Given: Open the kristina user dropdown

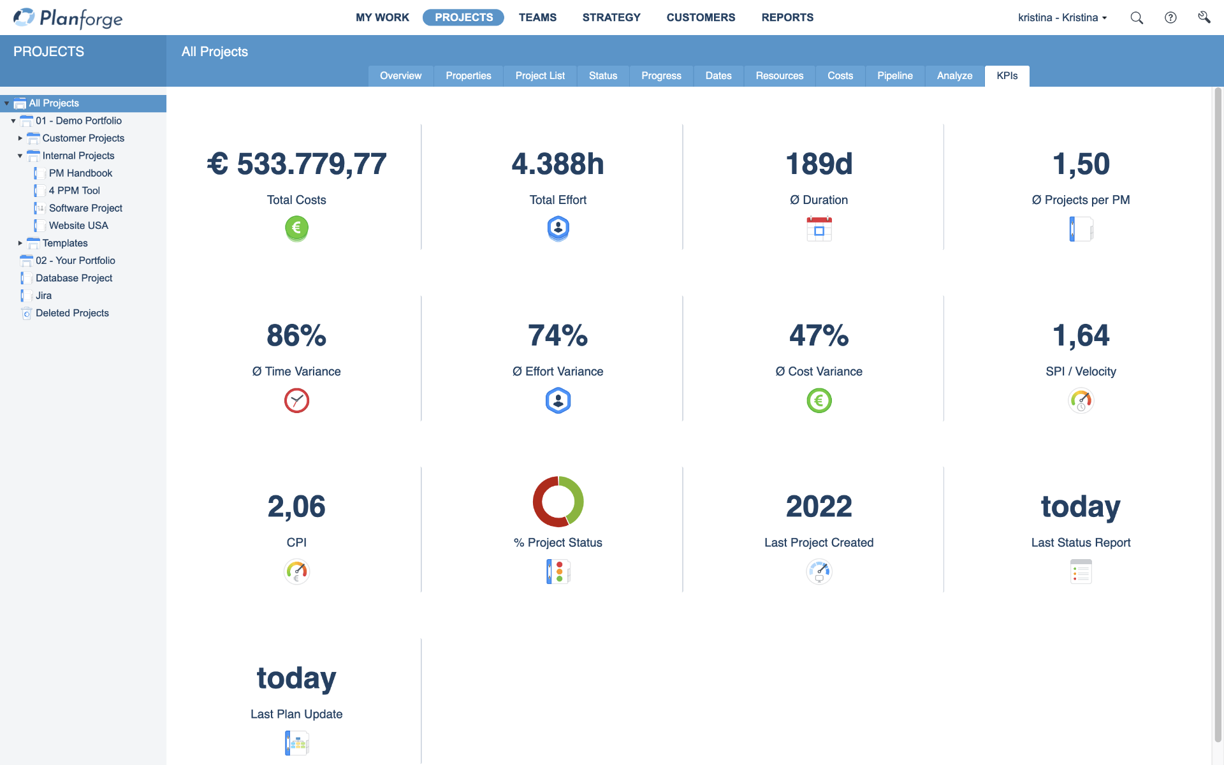Looking at the screenshot, I should pyautogui.click(x=1062, y=18).
